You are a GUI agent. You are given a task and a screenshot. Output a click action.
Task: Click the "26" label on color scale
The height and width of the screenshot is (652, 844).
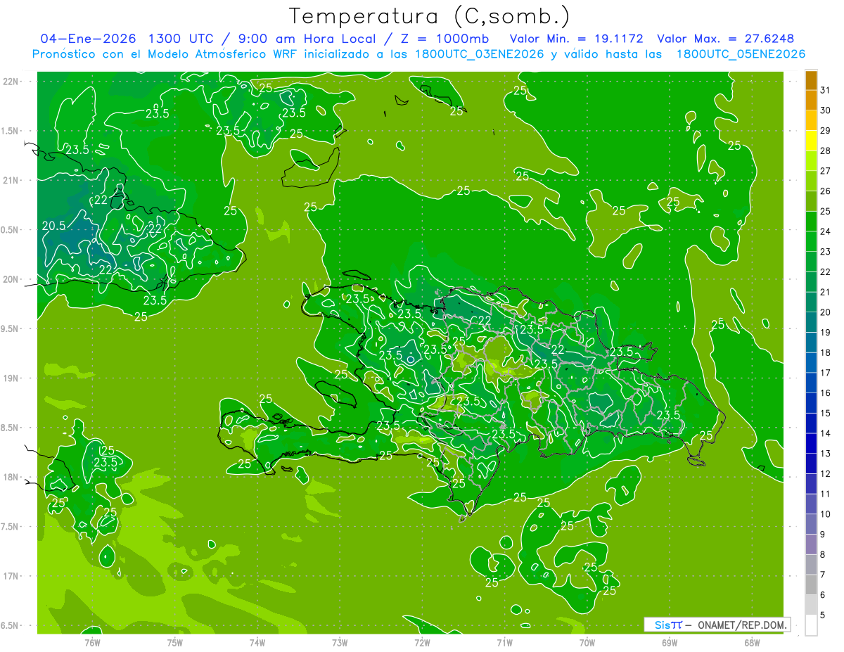[x=826, y=191]
